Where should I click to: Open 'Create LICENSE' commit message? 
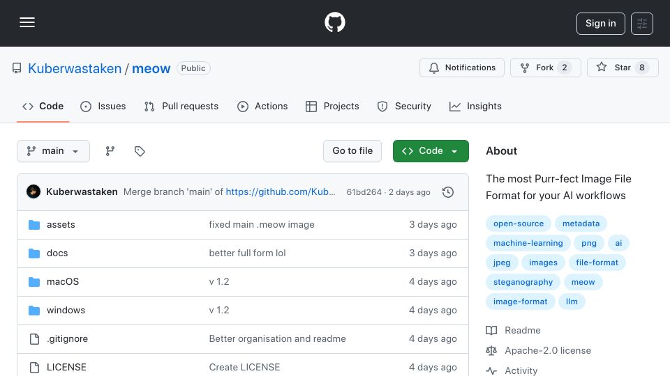(244, 368)
